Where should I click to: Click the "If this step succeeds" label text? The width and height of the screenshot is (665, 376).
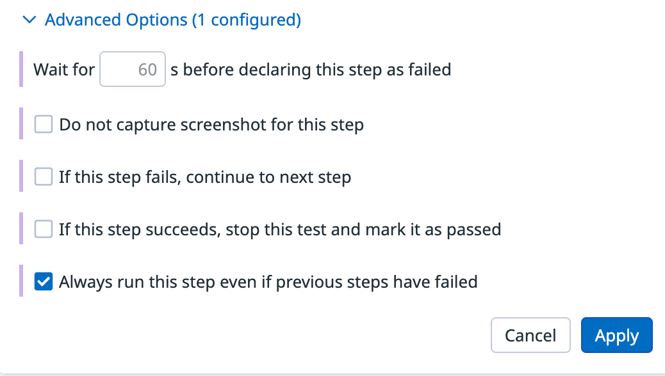click(280, 229)
